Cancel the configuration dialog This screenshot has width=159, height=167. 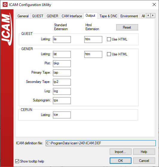144,161
